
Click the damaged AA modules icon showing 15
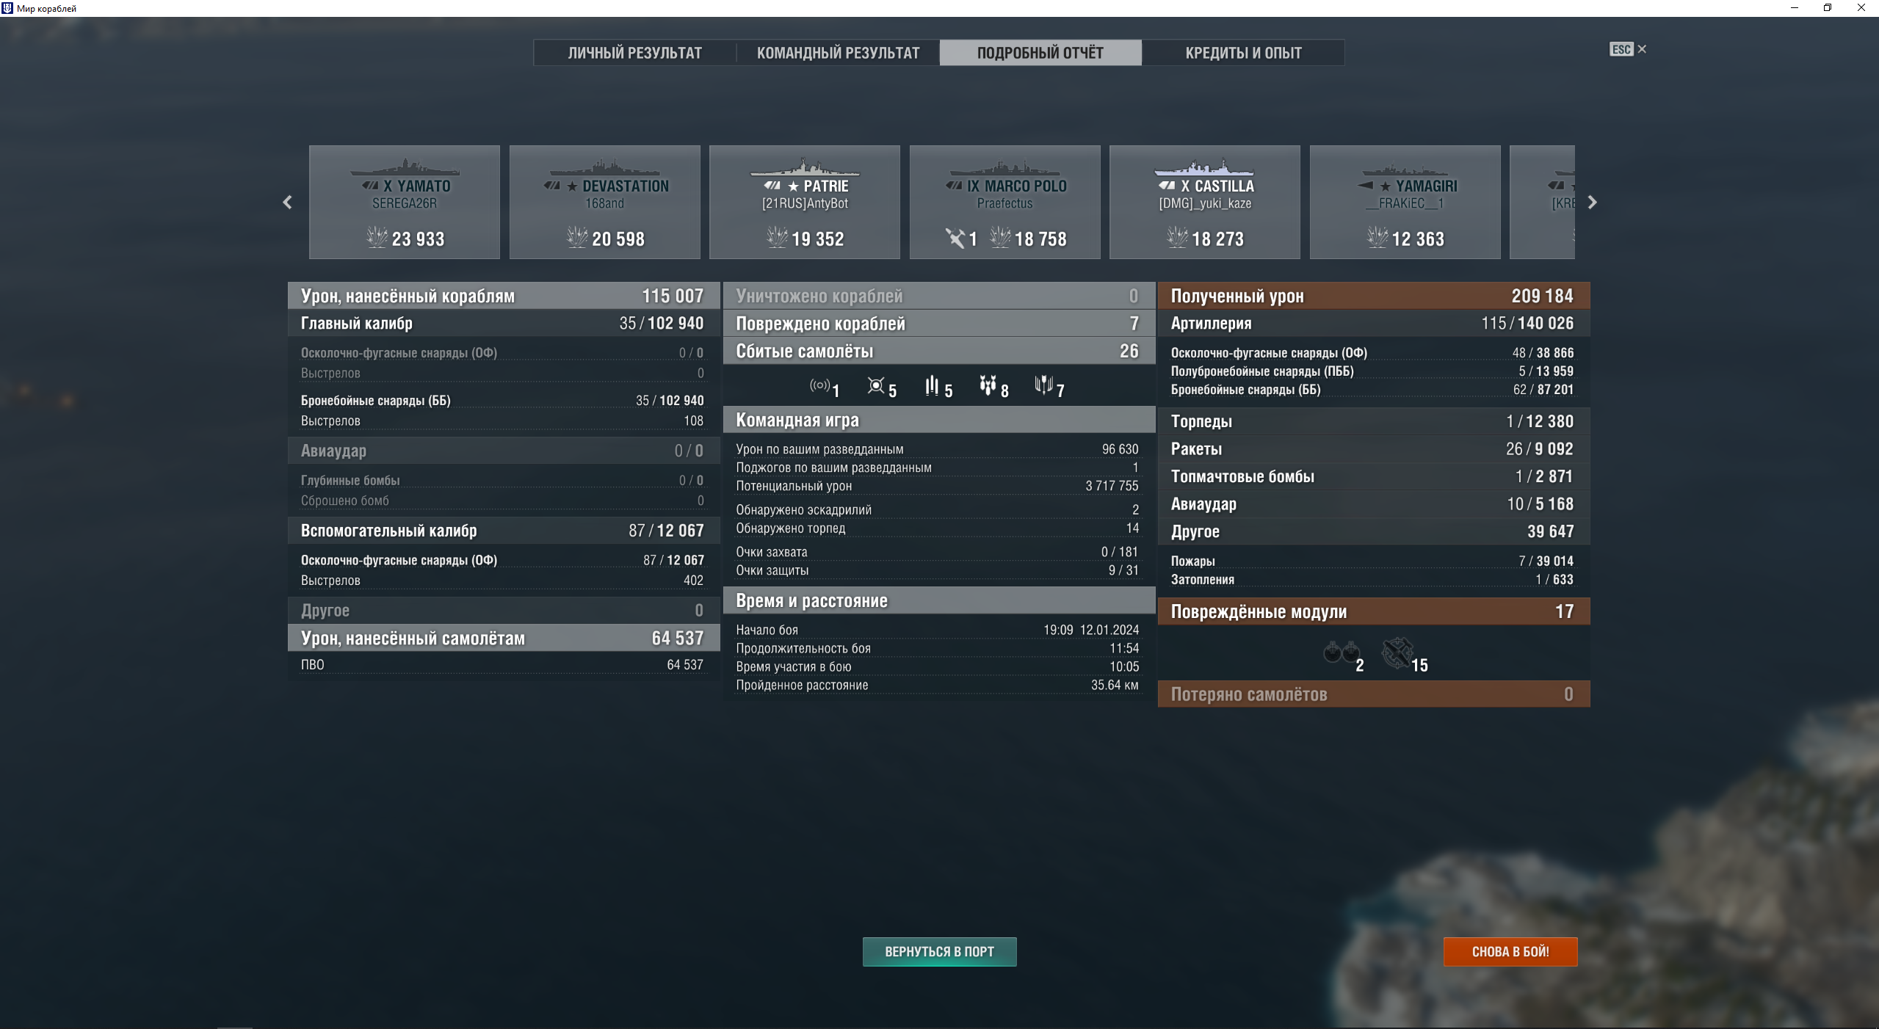pos(1397,653)
